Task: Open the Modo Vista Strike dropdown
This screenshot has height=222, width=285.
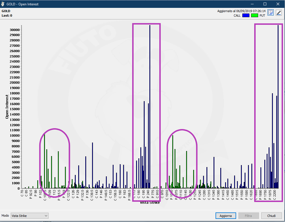Action: 29,216
